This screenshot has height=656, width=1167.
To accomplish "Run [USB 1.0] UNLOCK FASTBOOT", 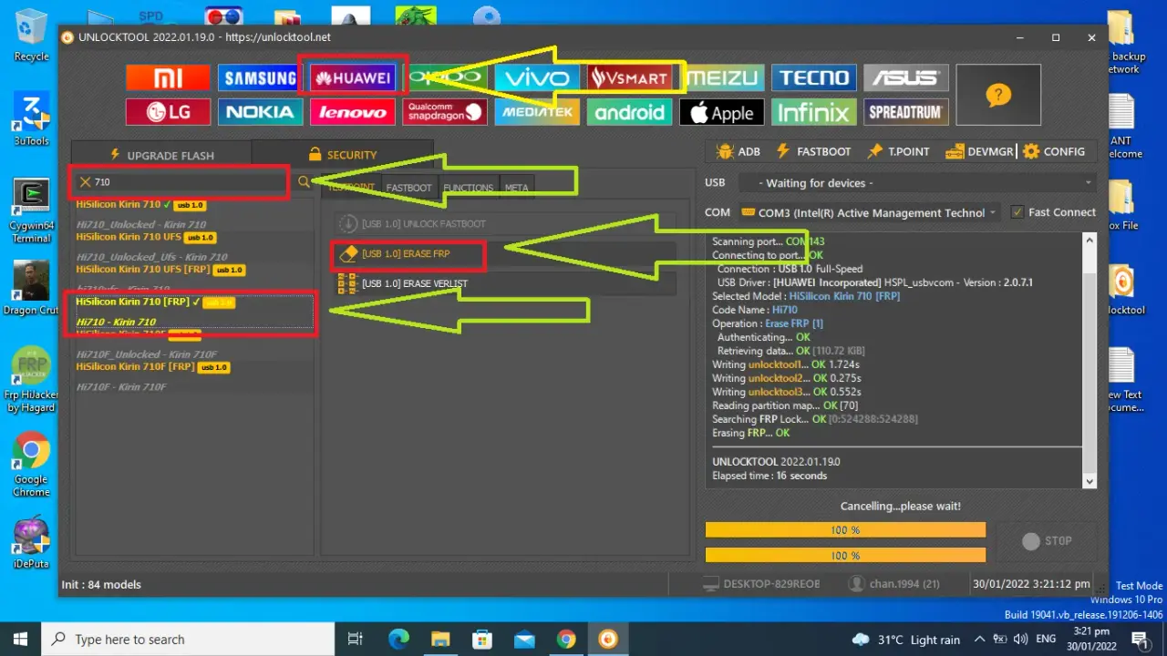I will click(x=503, y=224).
